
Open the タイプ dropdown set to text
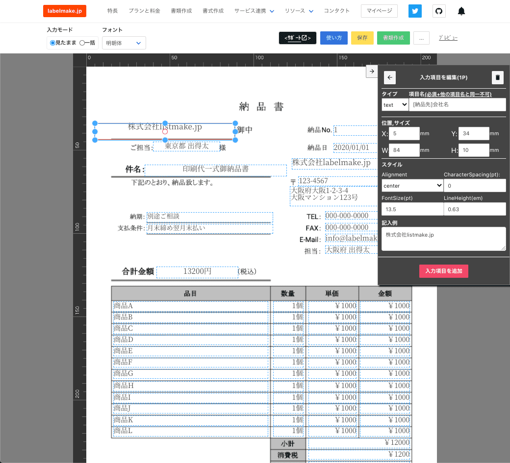coord(395,104)
